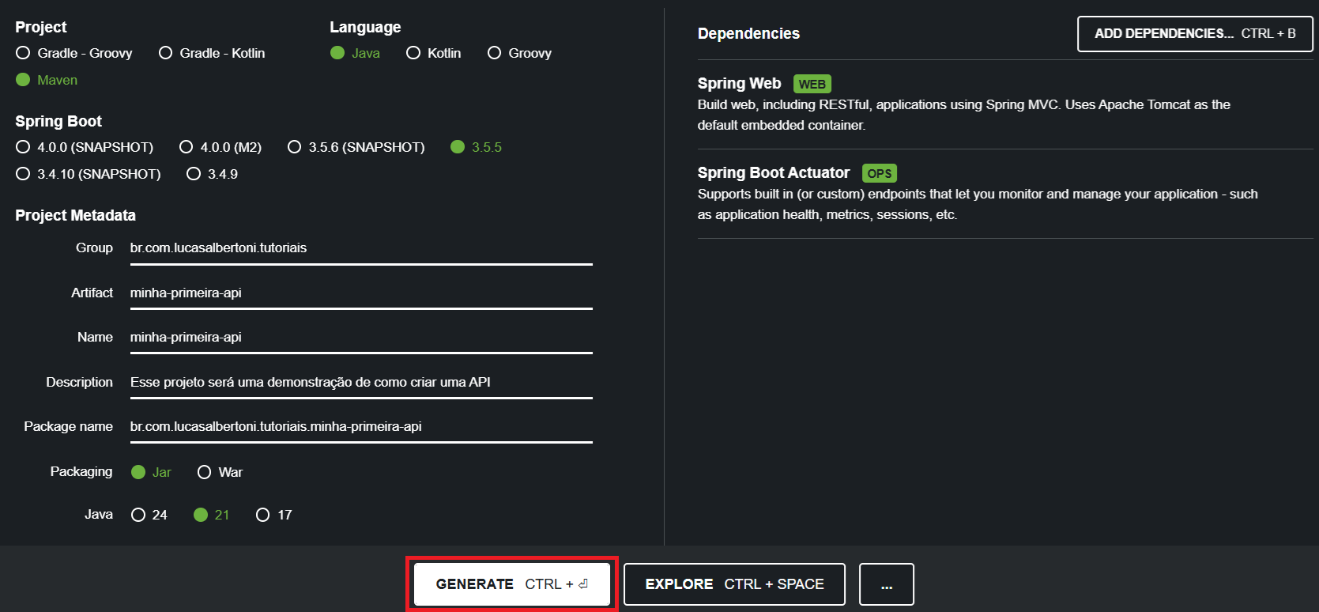Choose Spring Boot 3.5.6 (SNAPSHOT)
Image resolution: width=1319 pixels, height=612 pixels.
356,147
